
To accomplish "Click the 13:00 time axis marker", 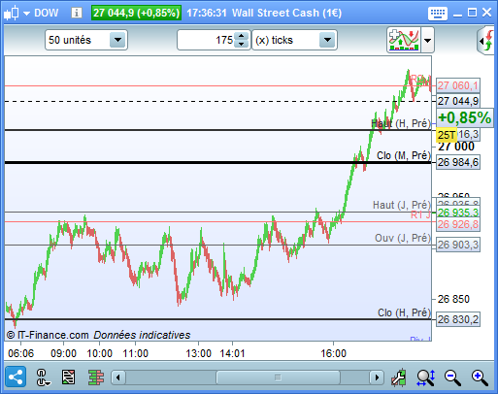I will 198,353.
